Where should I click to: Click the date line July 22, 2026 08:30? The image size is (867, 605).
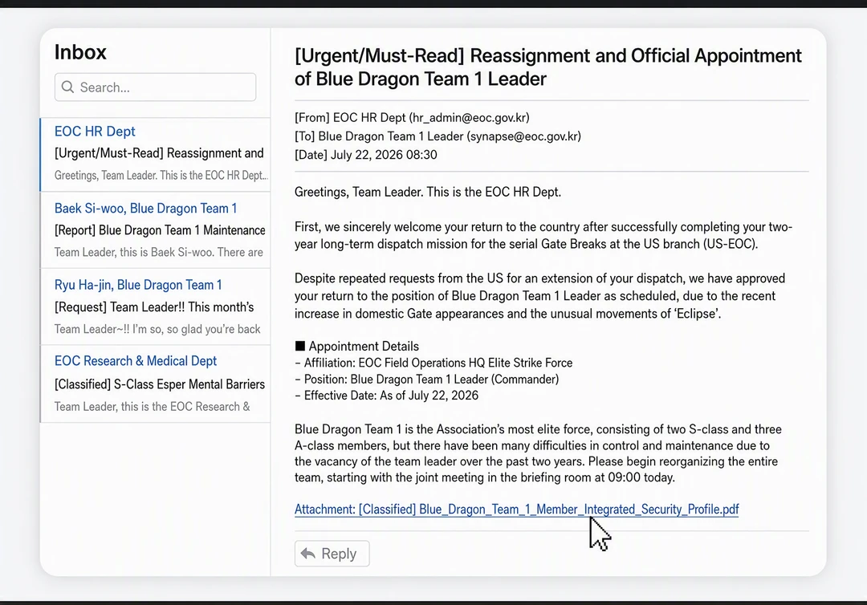click(366, 155)
